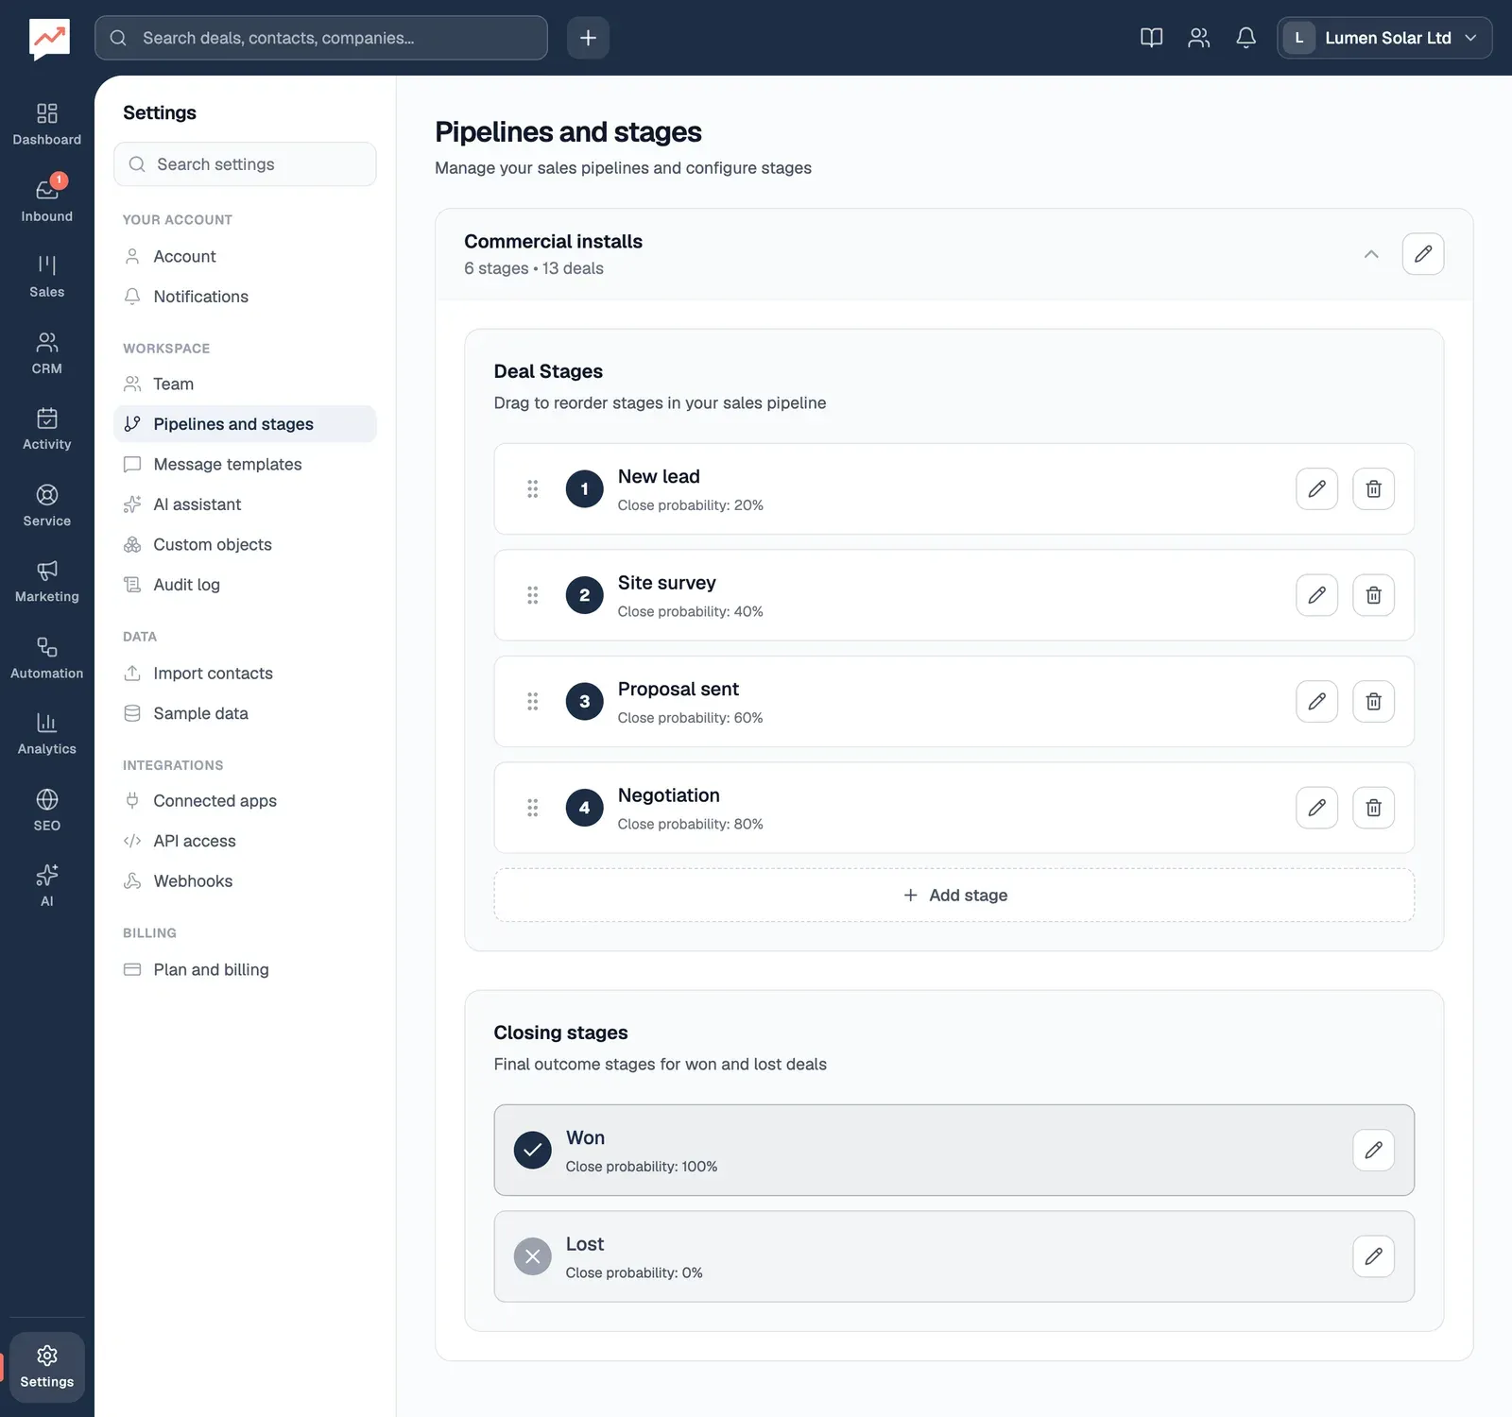Open Plan and billing page
This screenshot has height=1417, width=1512.
[x=245, y=970]
